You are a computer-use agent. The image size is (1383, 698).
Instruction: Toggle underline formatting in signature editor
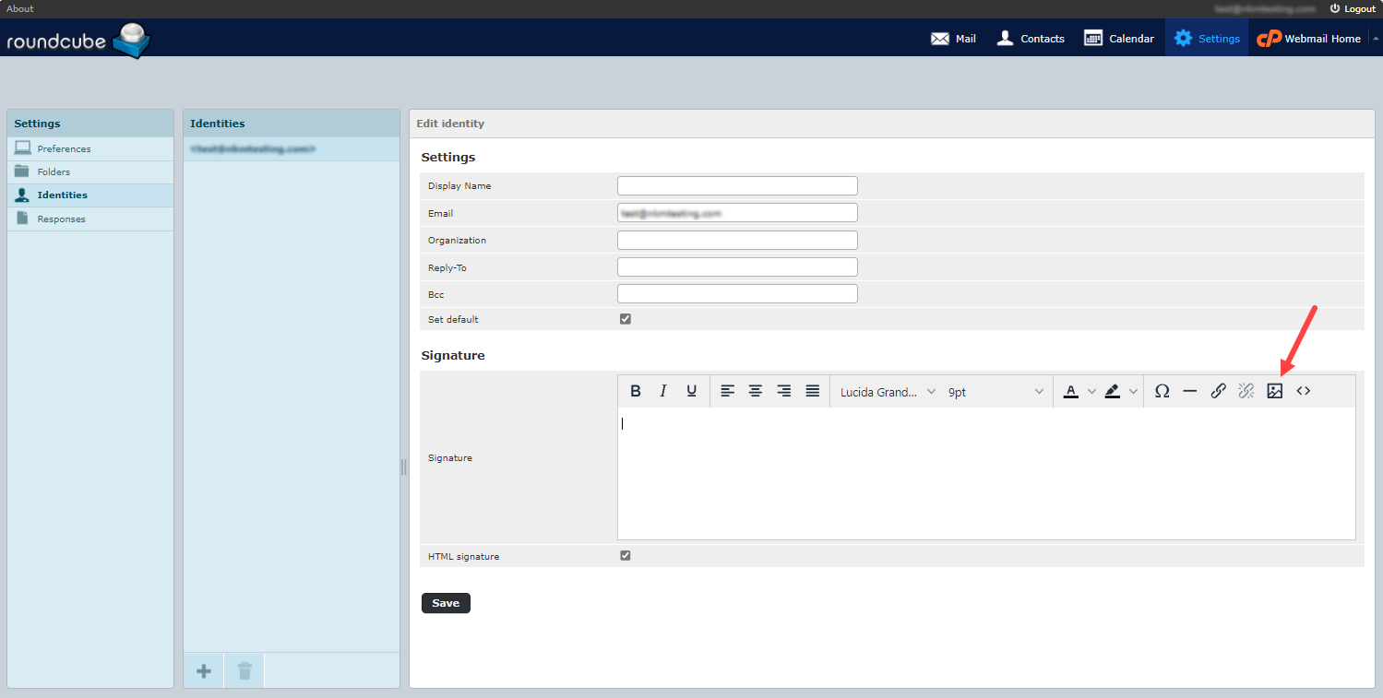click(691, 391)
